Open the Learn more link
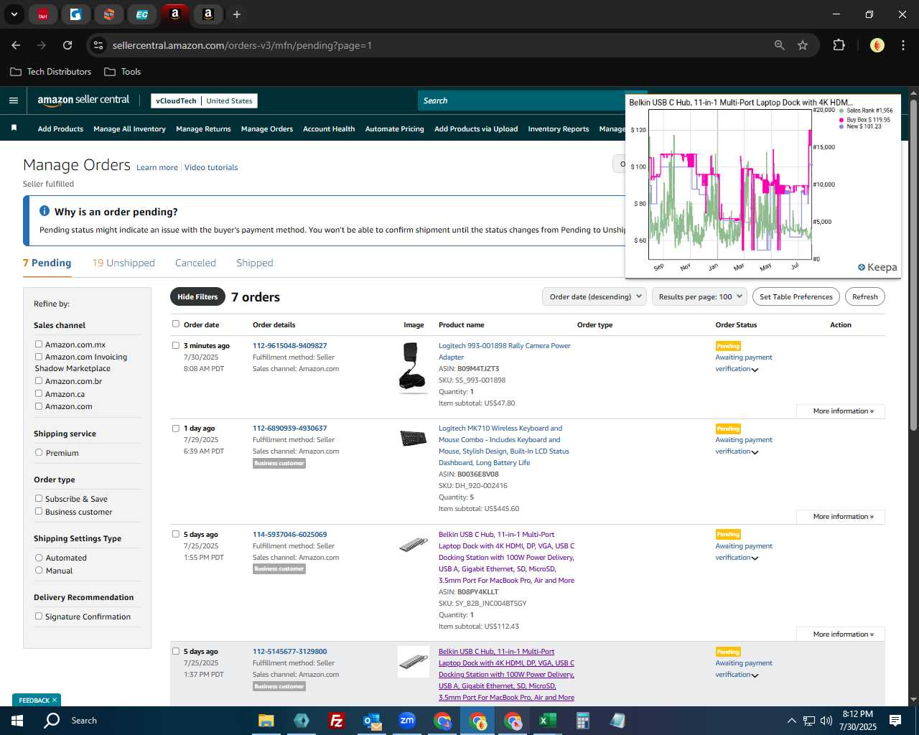The image size is (919, 735). 157,167
